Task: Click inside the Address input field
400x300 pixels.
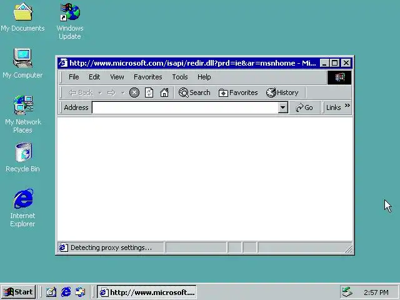Action: click(185, 107)
